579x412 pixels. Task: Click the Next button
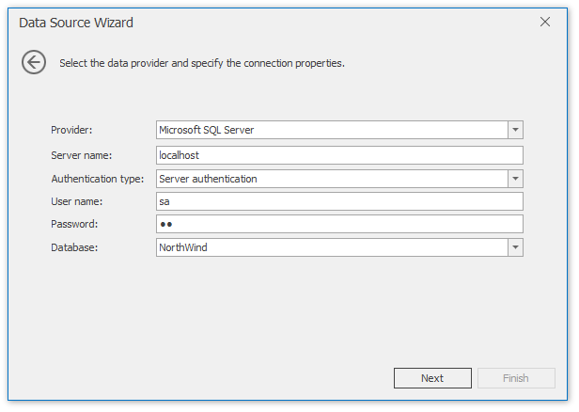coord(432,378)
